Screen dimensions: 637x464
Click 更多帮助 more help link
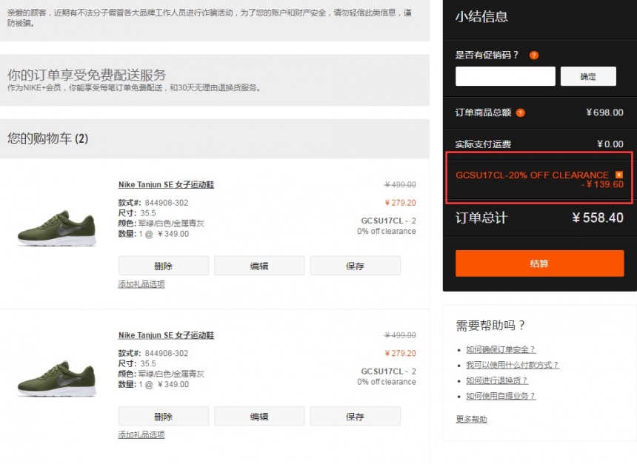click(x=471, y=419)
